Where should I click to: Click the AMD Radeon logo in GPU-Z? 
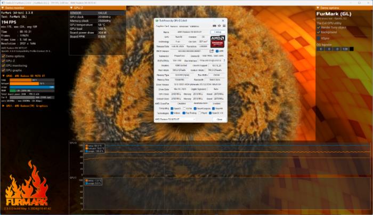tap(217, 42)
